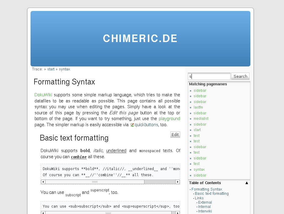
Task: Click the Formatting Syntax page heading
Action: pos(64,82)
